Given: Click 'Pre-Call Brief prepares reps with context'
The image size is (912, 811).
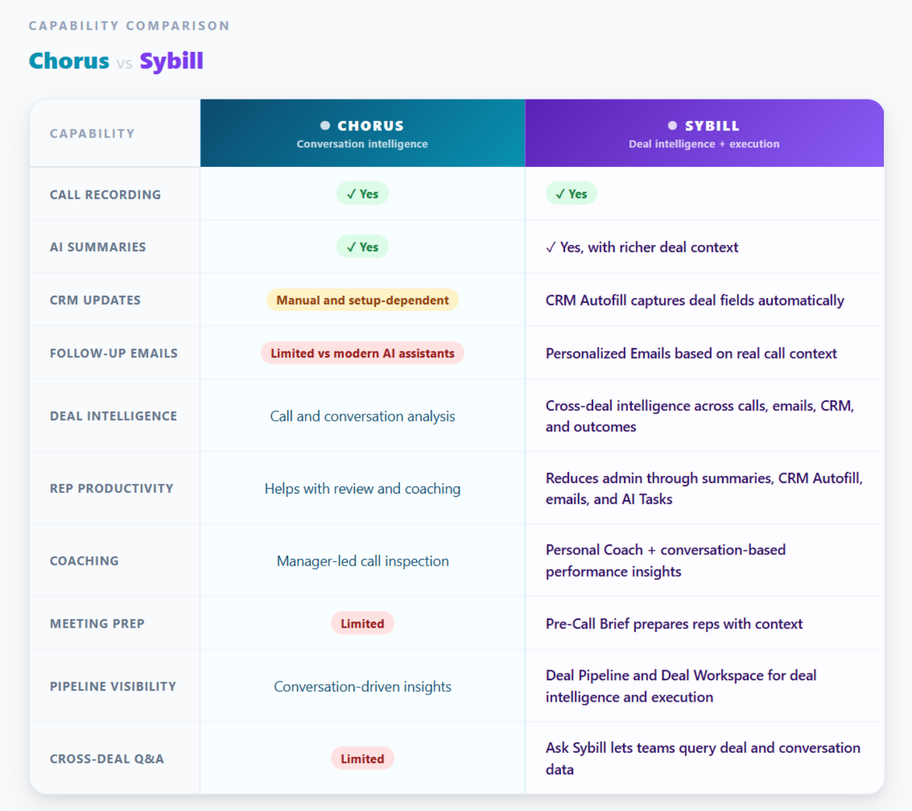Looking at the screenshot, I should tap(674, 623).
